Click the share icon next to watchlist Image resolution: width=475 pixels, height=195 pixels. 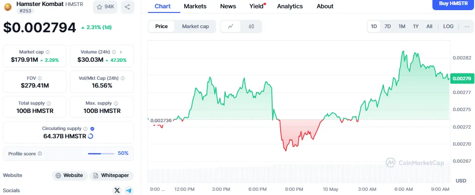pyautogui.click(x=127, y=7)
